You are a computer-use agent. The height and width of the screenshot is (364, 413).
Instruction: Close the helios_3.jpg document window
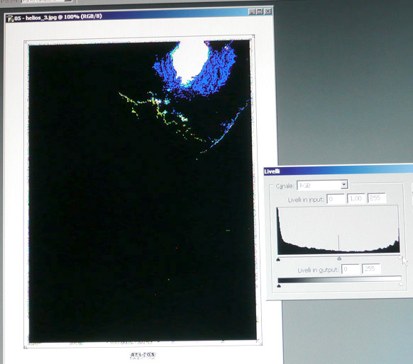pos(268,11)
